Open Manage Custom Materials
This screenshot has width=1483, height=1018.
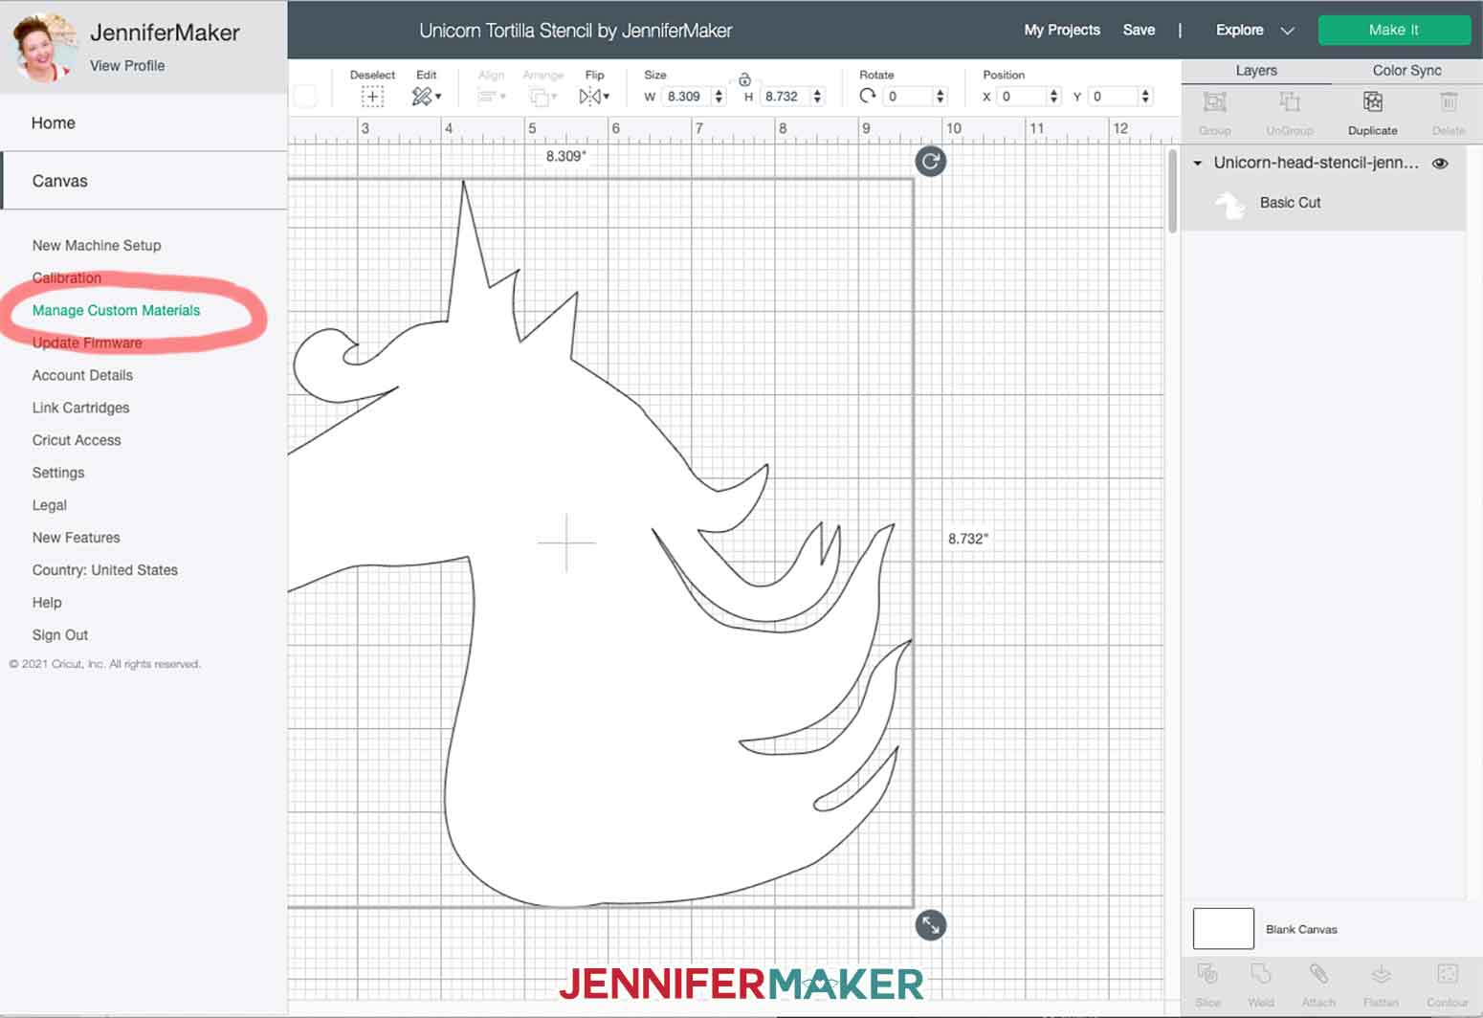[x=116, y=310]
